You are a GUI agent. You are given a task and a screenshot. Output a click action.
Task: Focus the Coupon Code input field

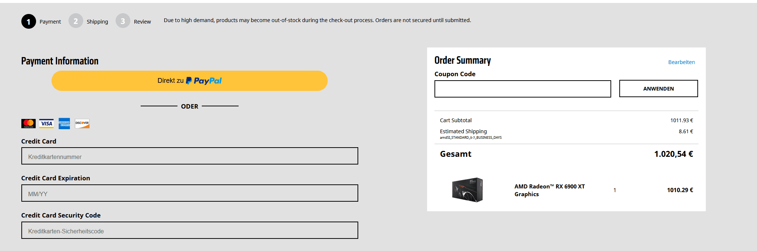coord(522,89)
